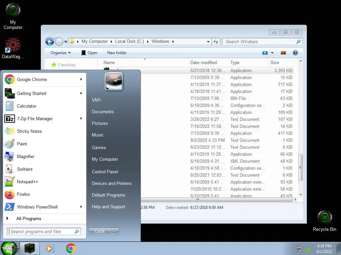Image resolution: width=341 pixels, height=255 pixels.
Task: Open address bar history dropdown
Action: click(208, 42)
